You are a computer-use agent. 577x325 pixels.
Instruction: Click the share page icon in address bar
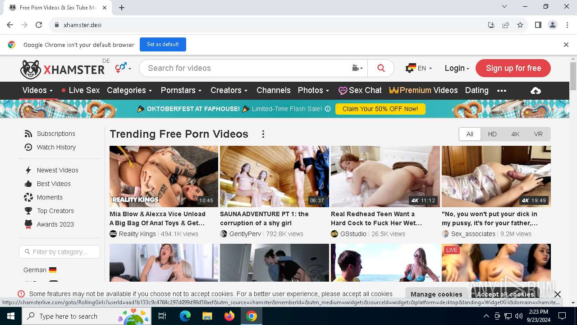coord(506,25)
